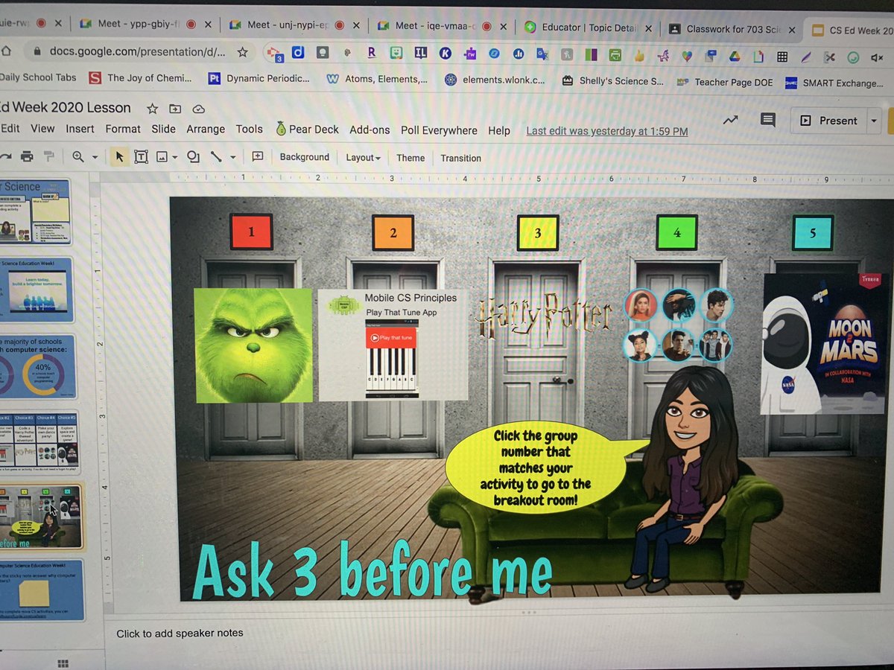
Task: Redo the last action
Action: 7,157
